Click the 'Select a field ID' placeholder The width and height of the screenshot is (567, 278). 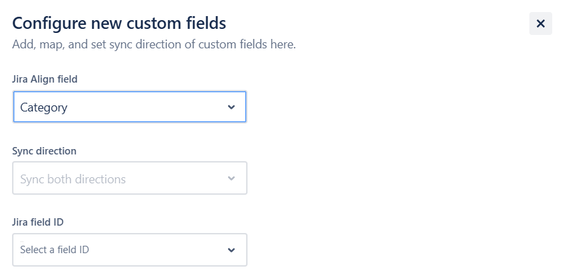(54, 250)
